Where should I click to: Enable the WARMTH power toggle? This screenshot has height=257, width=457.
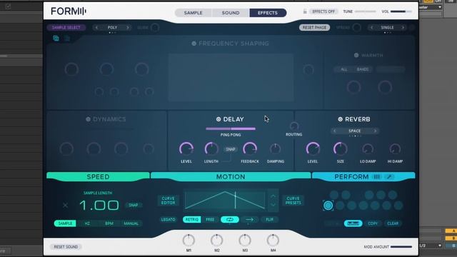[x=356, y=55]
